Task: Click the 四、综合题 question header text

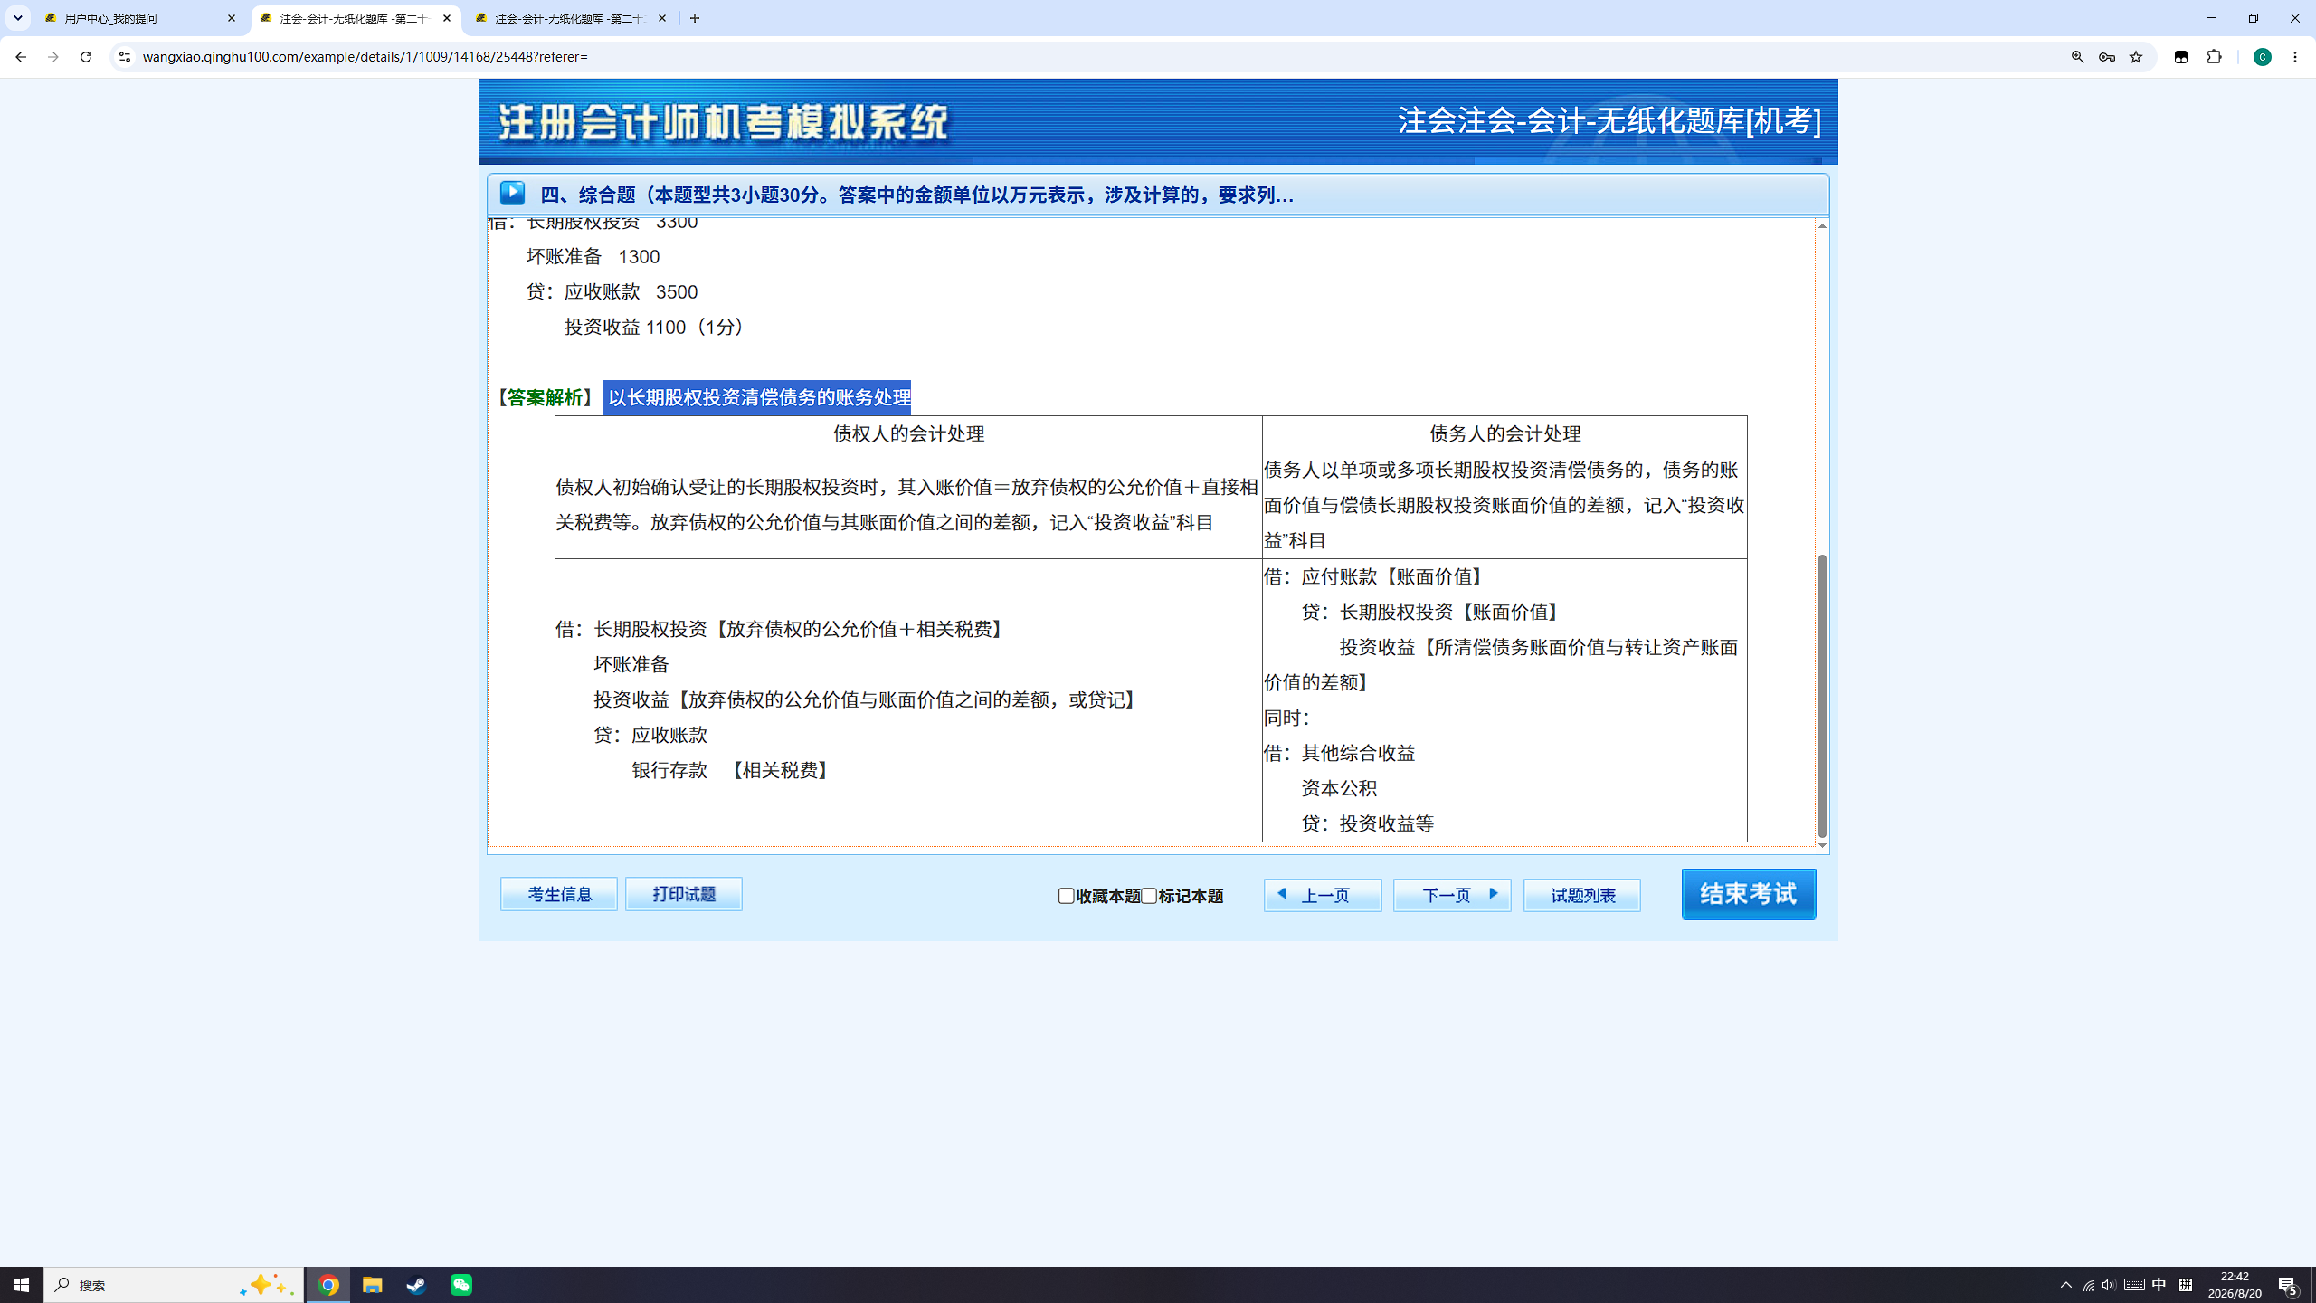Action: click(x=916, y=195)
